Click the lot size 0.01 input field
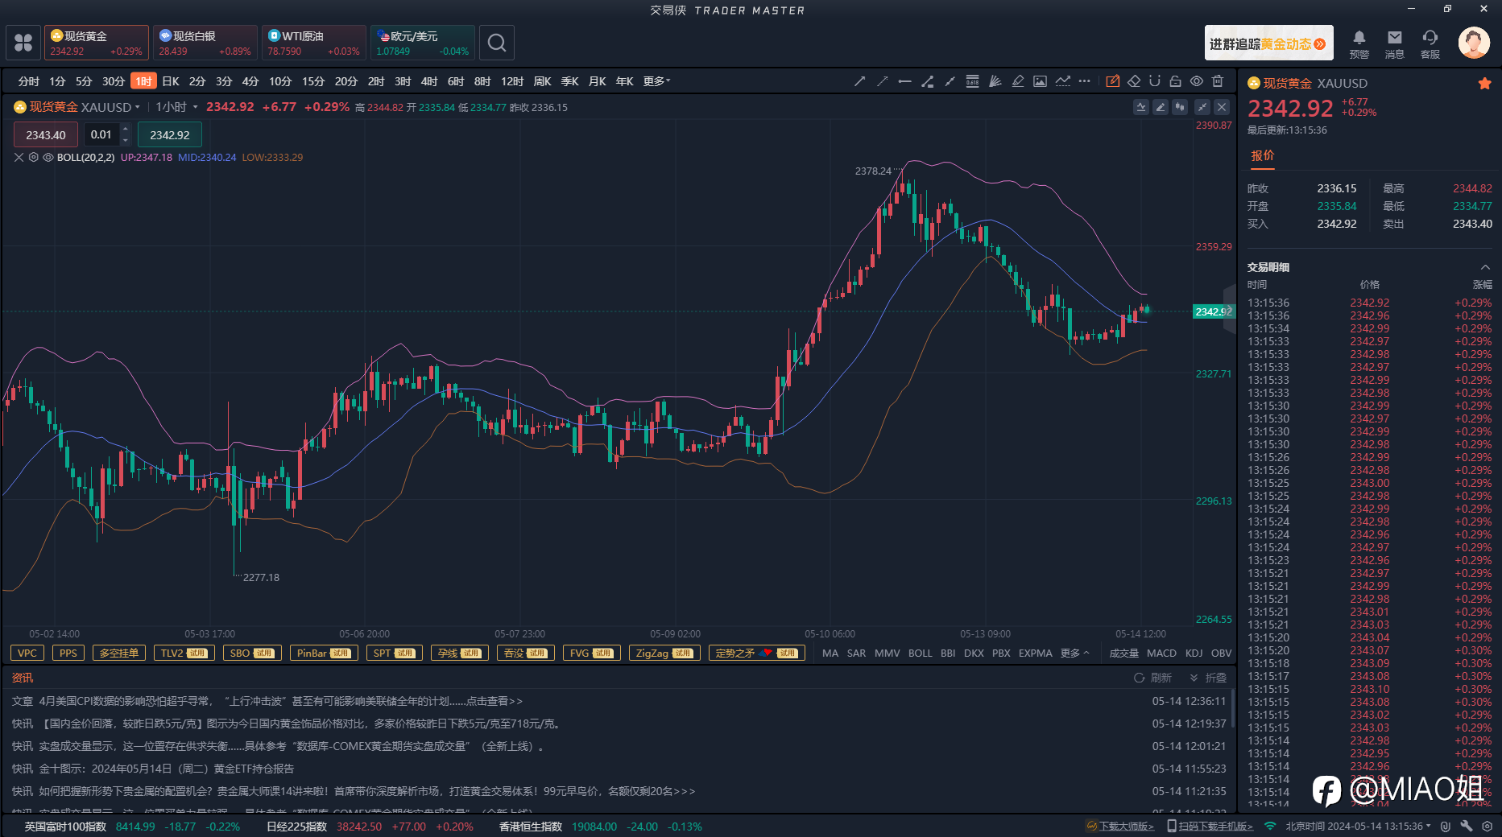 pyautogui.click(x=101, y=135)
